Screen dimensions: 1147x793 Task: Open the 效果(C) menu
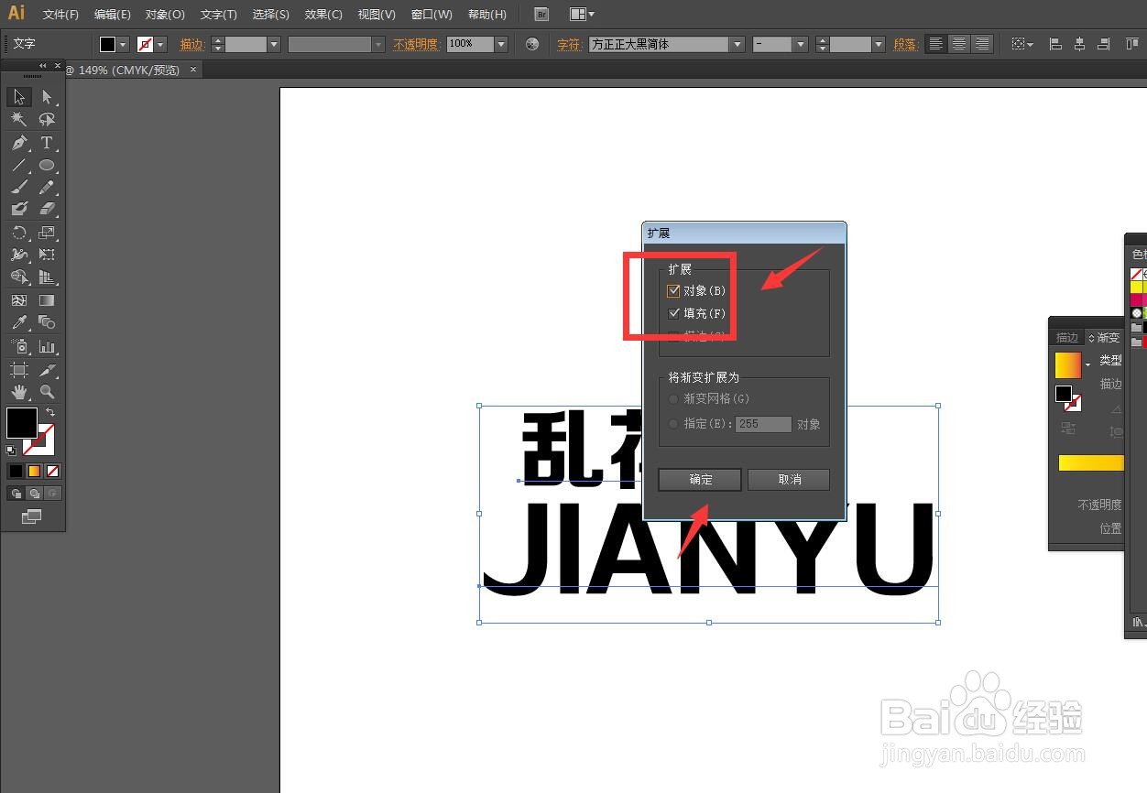pyautogui.click(x=322, y=14)
